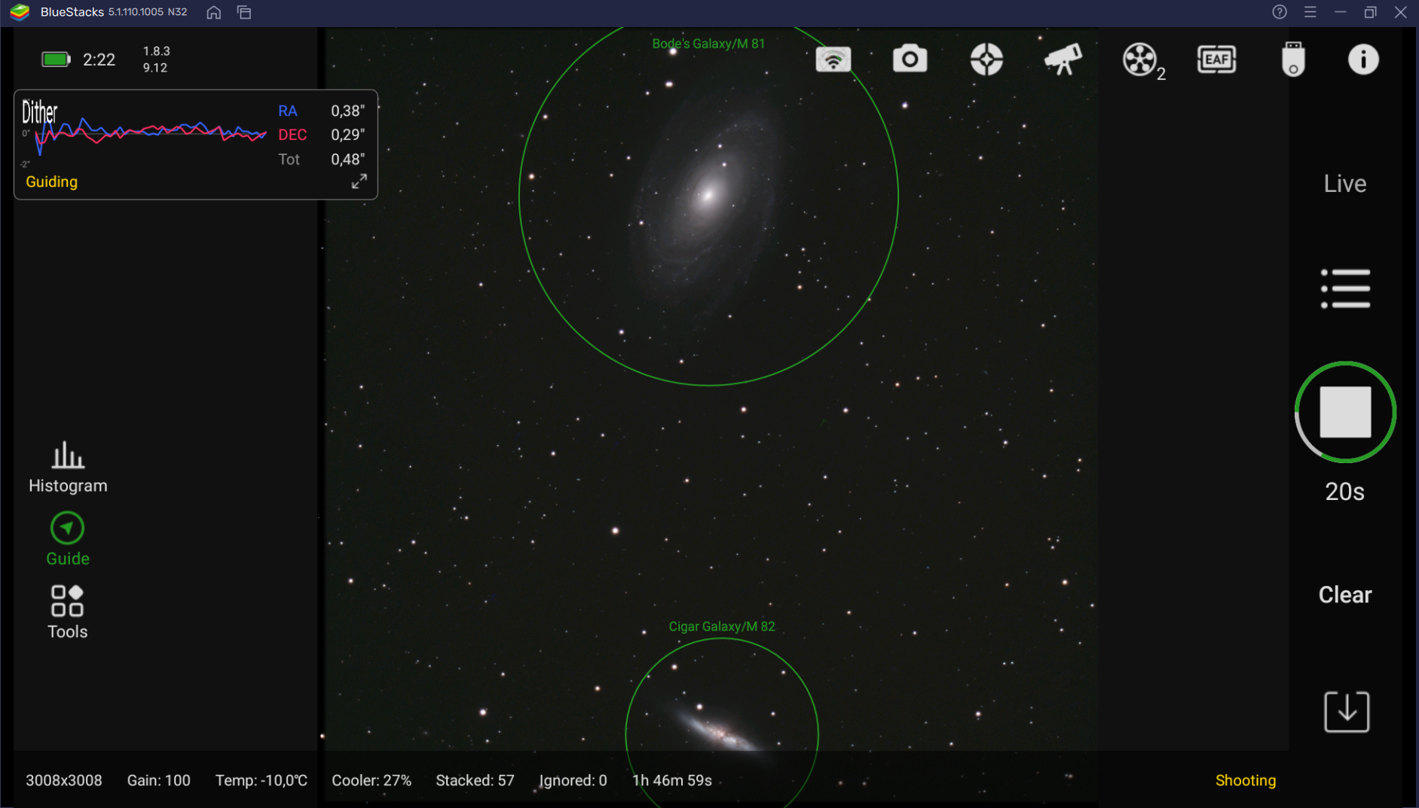Open the info icon

point(1363,59)
